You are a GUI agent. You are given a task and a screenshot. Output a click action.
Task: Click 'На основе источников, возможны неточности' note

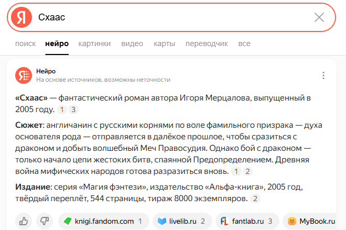(x=103, y=80)
